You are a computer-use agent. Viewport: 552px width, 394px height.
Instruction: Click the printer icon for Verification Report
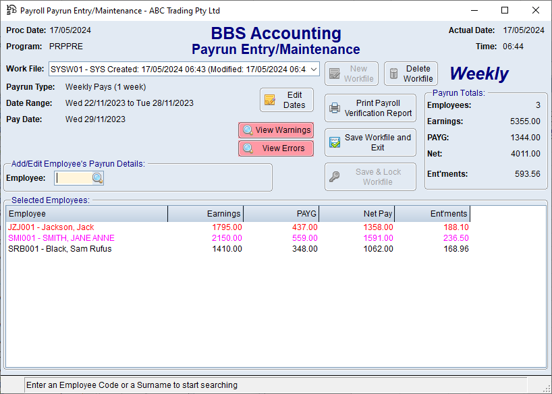(335, 109)
